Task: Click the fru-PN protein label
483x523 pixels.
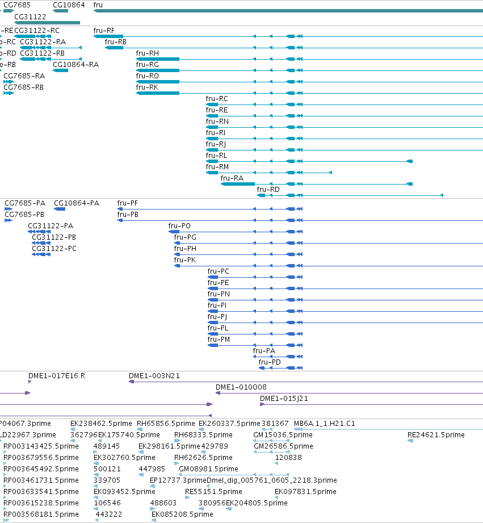Action: point(219,294)
